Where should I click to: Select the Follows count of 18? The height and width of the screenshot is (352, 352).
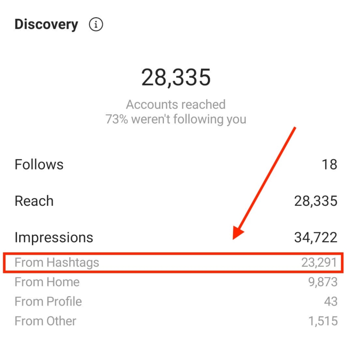(330, 164)
